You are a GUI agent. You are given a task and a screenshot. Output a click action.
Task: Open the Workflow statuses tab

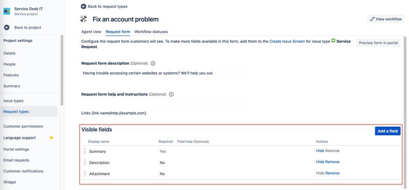point(151,32)
